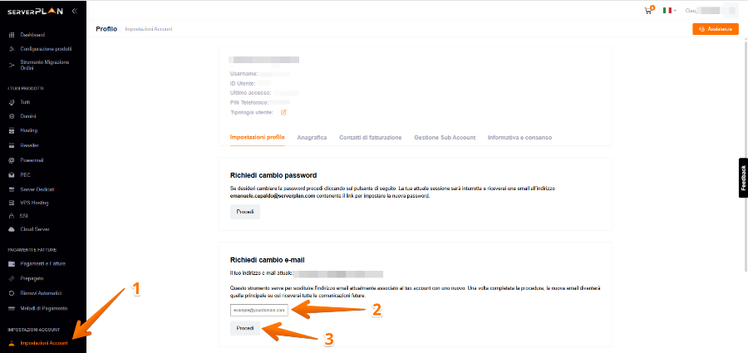Click the Domini globe icon
The height and width of the screenshot is (353, 748).
tap(12, 116)
